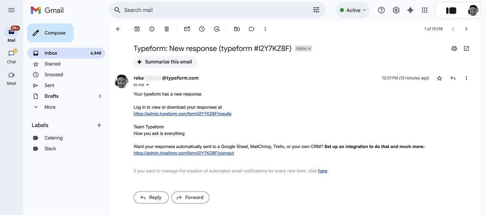Star the message from typeform.com
486x215 pixels.
pyautogui.click(x=439, y=78)
